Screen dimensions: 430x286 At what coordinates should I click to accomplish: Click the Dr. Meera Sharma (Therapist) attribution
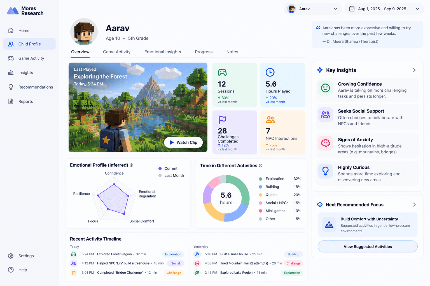click(x=350, y=41)
